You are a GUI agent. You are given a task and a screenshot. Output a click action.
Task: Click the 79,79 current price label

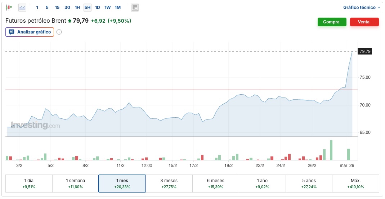(x=365, y=51)
